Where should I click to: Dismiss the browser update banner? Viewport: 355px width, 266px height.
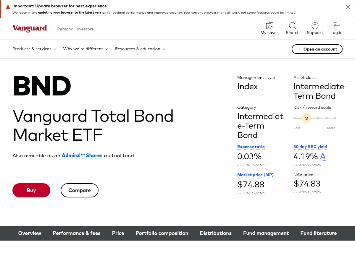(348, 7)
